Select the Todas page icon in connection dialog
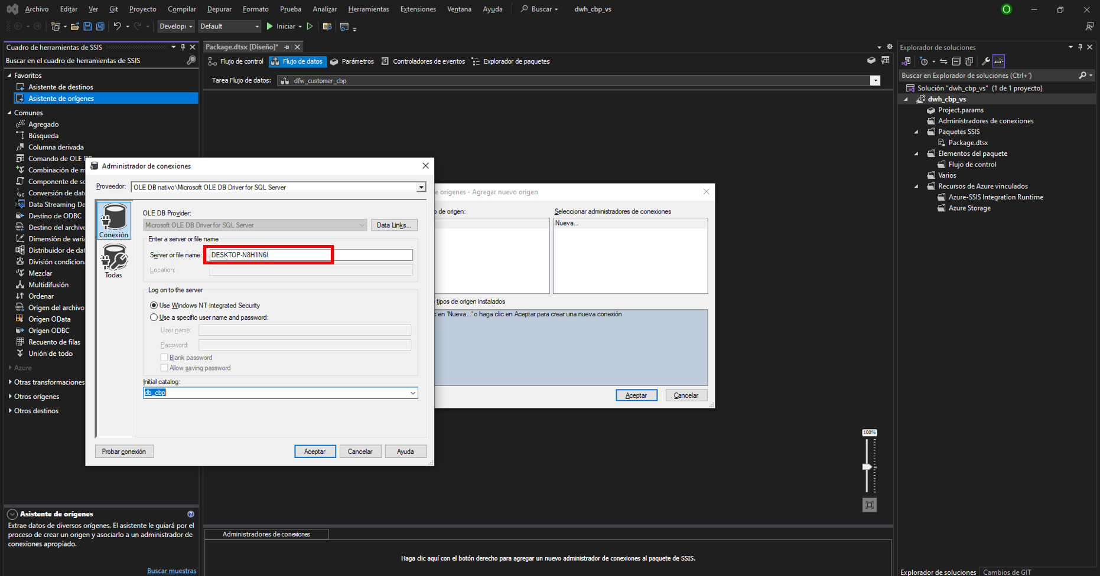The image size is (1100, 576). click(x=113, y=261)
